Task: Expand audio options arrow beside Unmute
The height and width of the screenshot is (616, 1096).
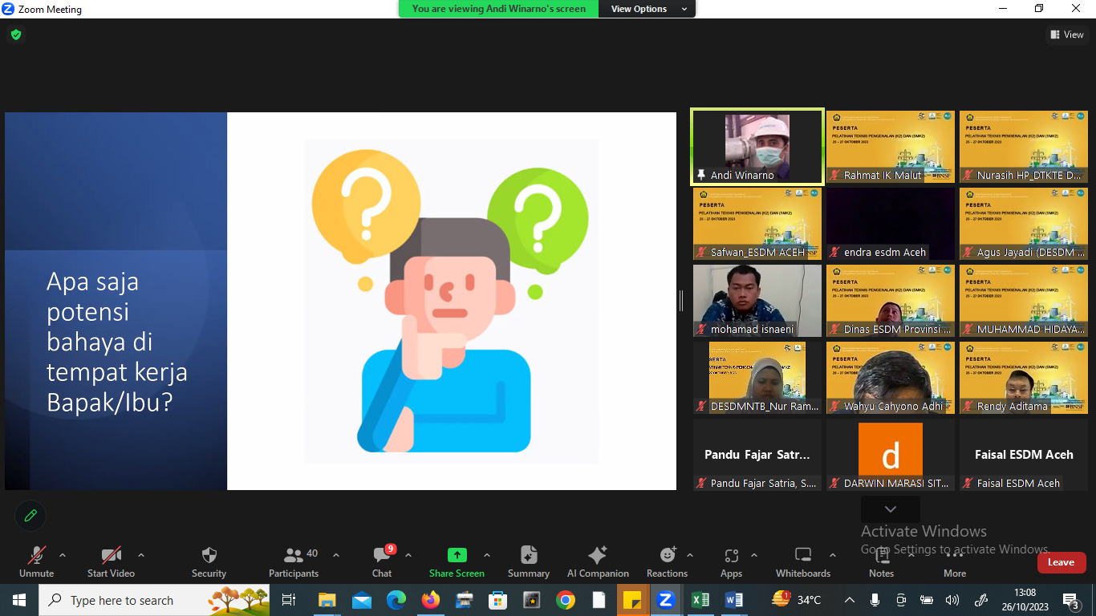Action: tap(63, 555)
